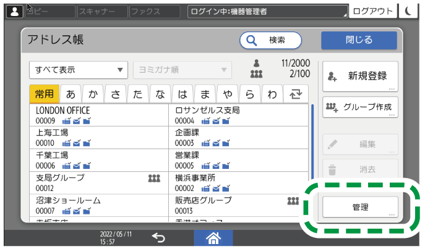
Task: Select the た tab
Action: coord(138,94)
